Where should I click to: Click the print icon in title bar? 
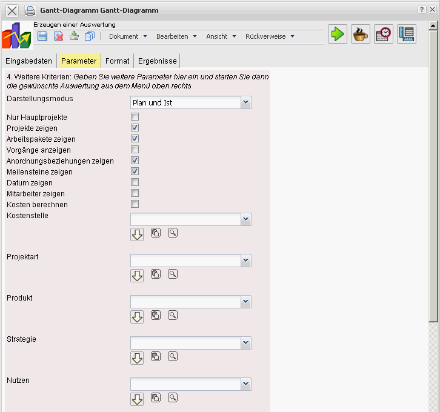pos(30,11)
